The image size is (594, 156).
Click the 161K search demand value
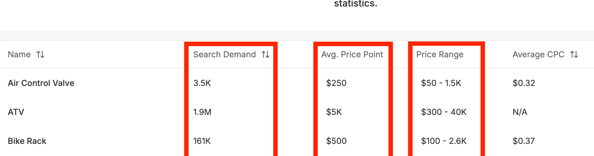pos(202,141)
